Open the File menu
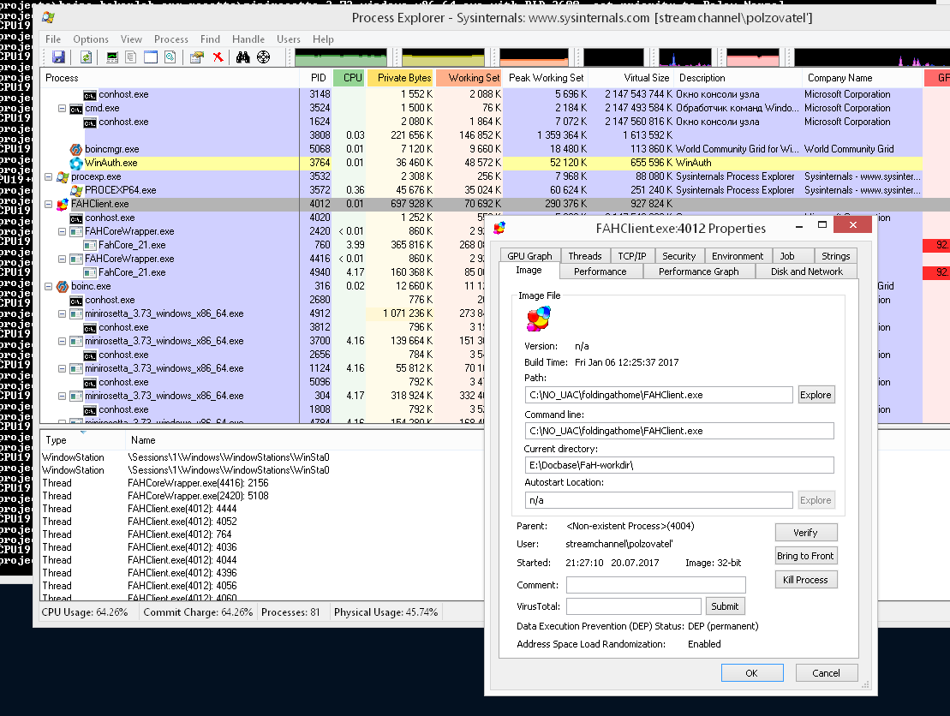 pos(53,39)
